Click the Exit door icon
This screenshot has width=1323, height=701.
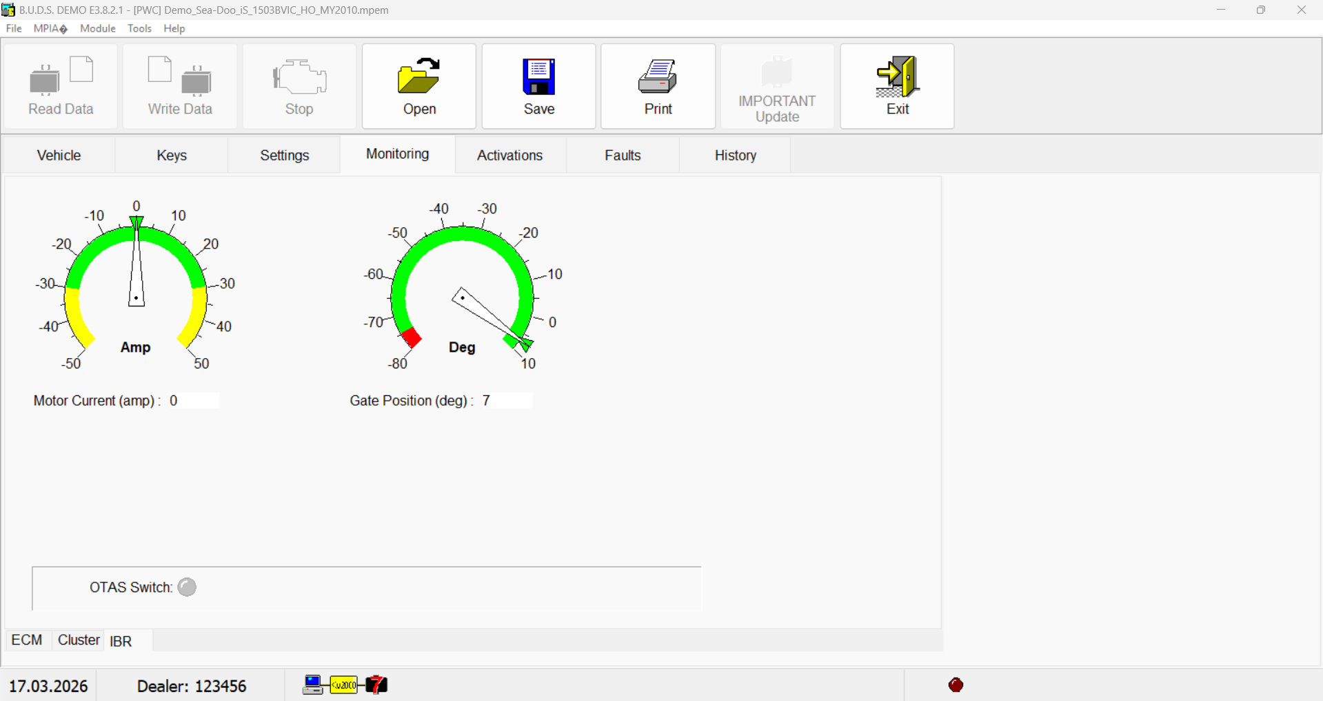pyautogui.click(x=897, y=76)
